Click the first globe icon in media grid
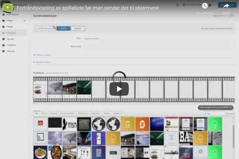The height and width of the screenshot is (159, 239). pos(99,124)
